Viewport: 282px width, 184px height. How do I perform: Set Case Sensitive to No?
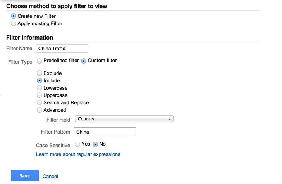96,144
